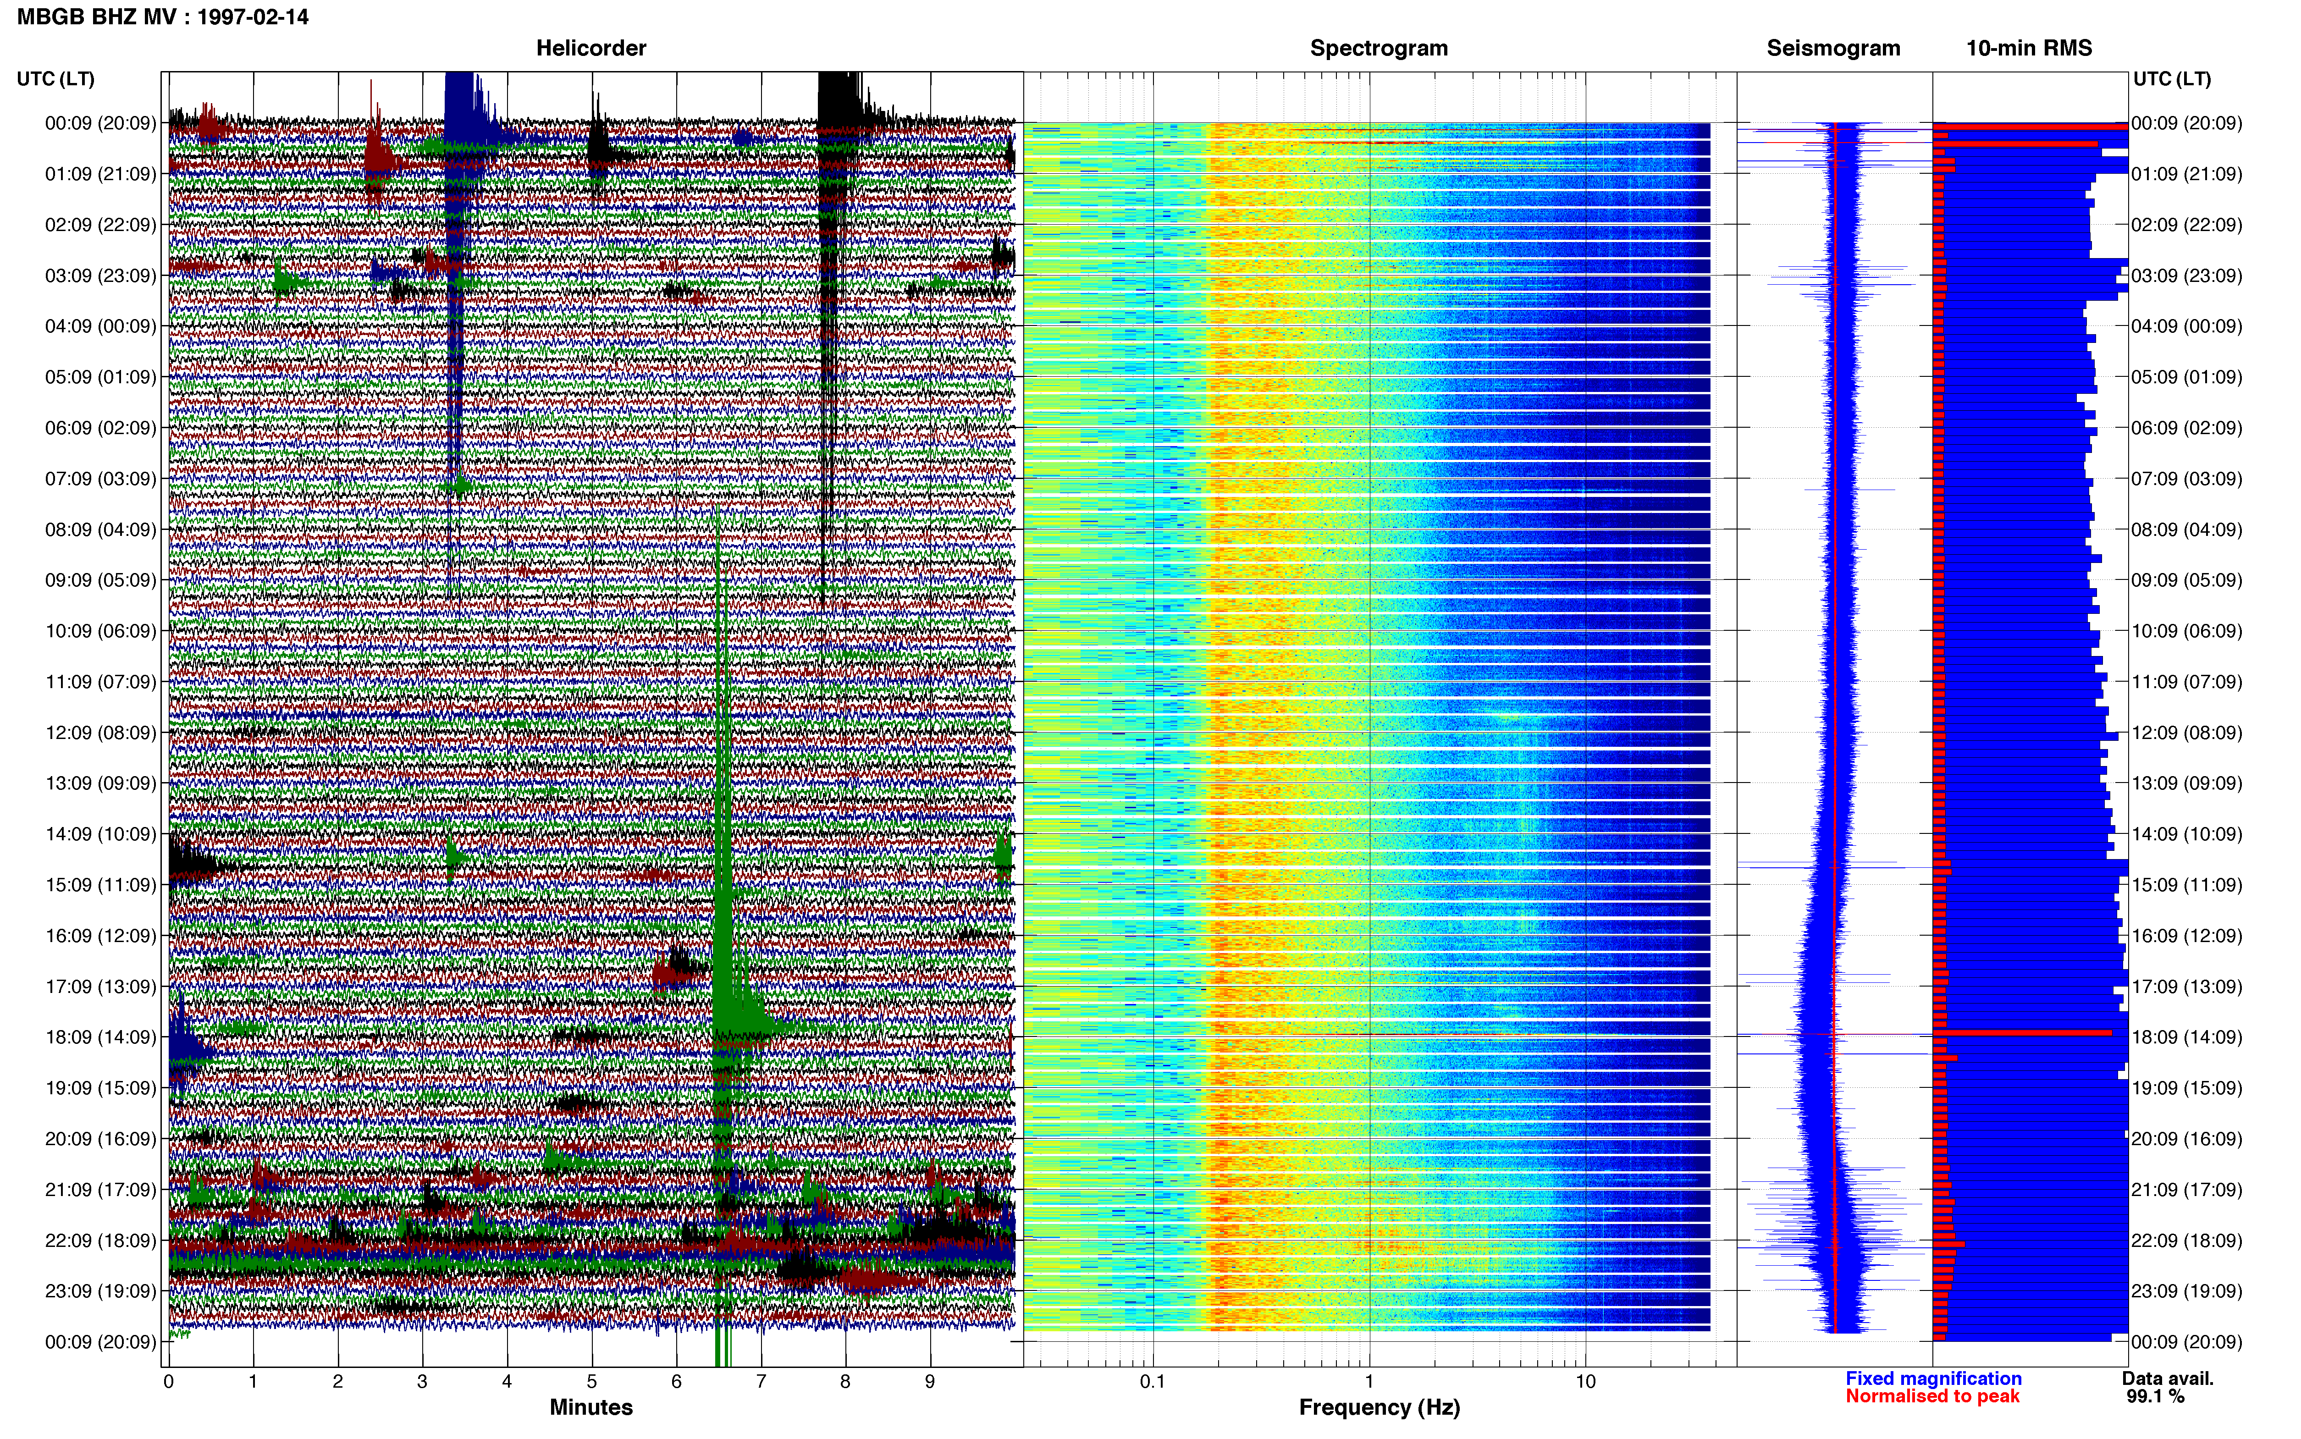The width and height of the screenshot is (2301, 1439).
Task: Click the '10-min RMS' panel heading
Action: point(2029,49)
